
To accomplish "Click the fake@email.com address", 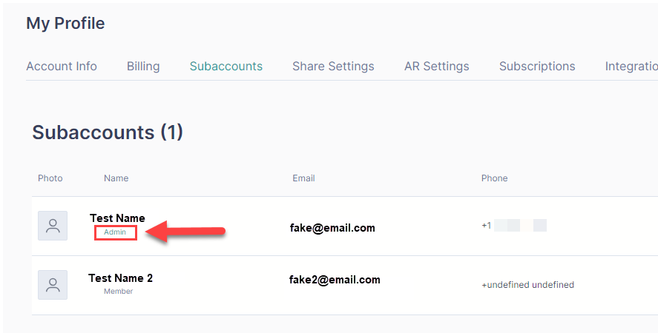I will coord(332,228).
